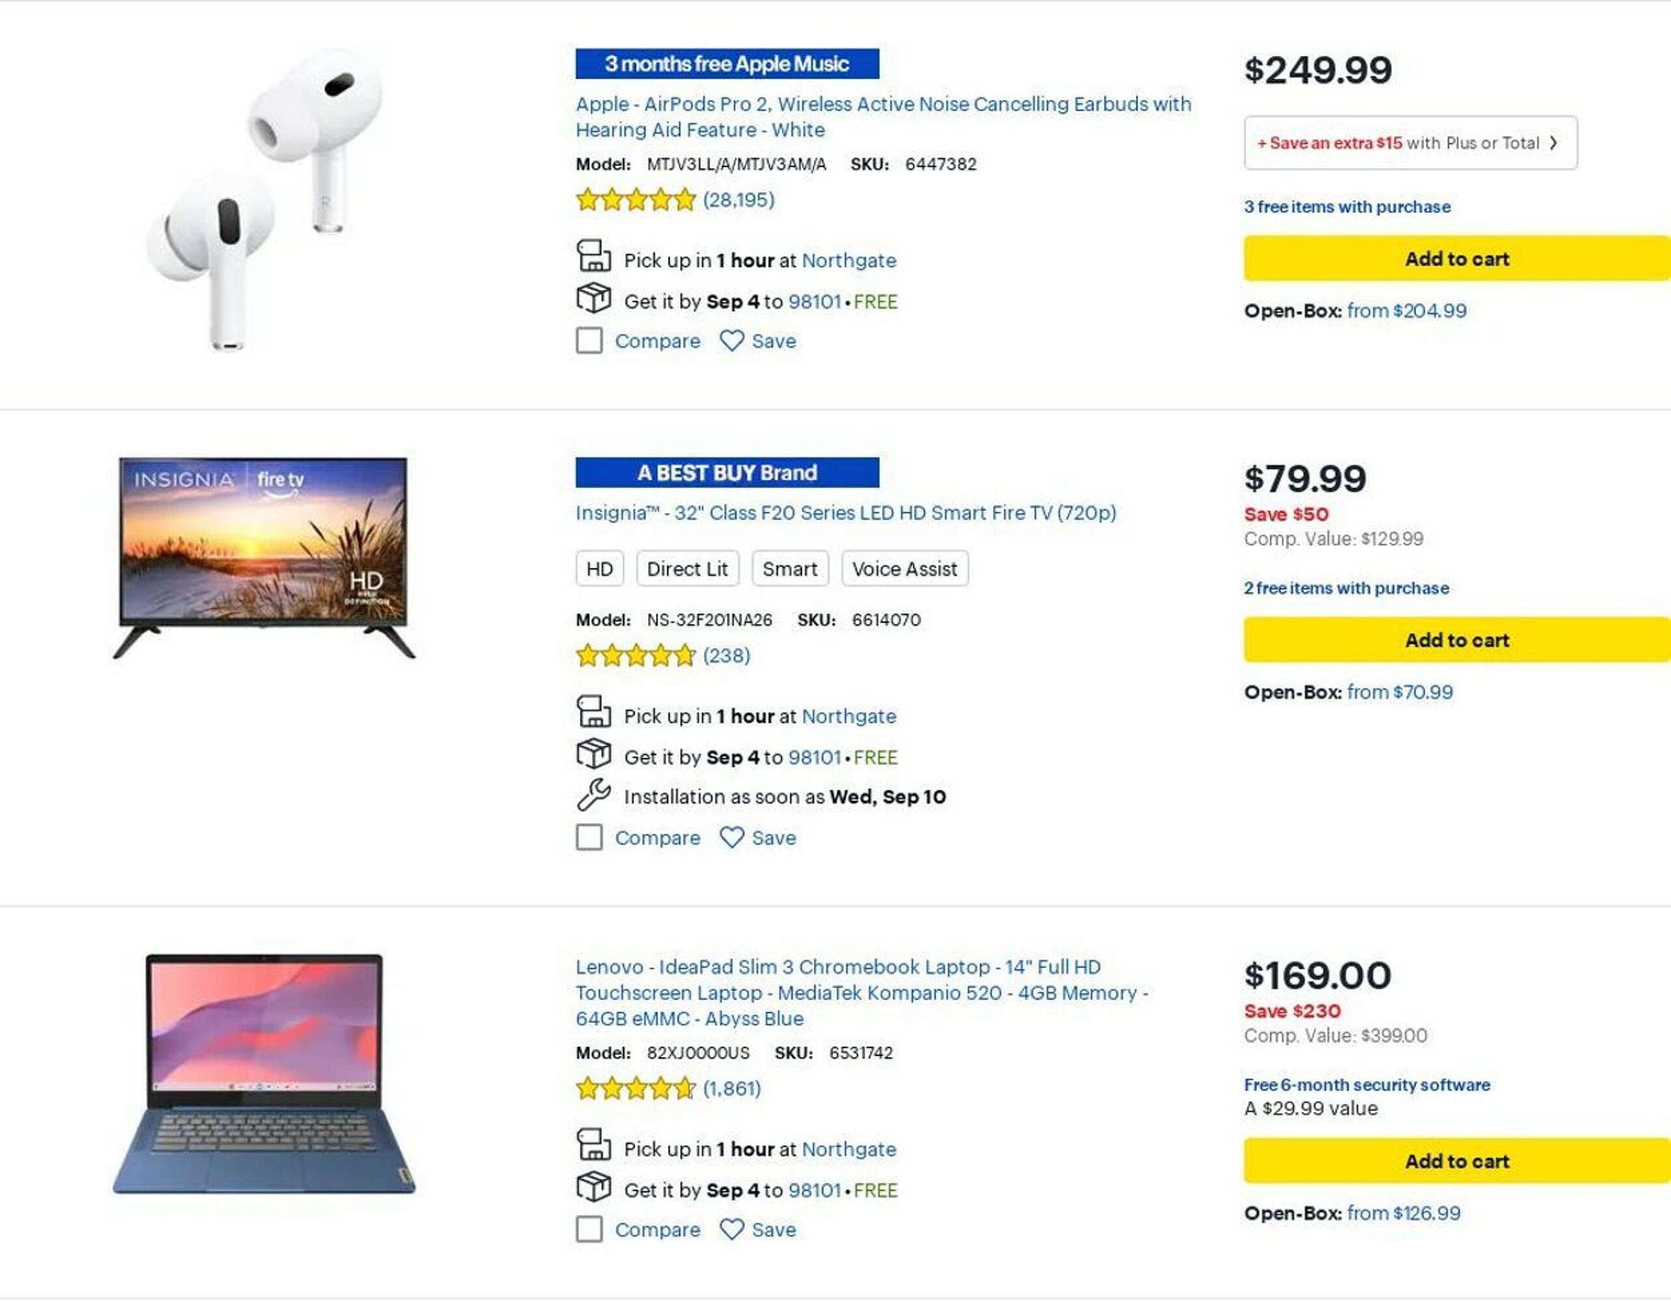Open 2 free items with purchase details

pos(1346,589)
